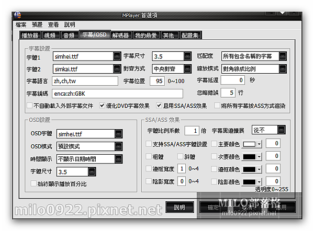
Task: Switch to the 播放器 tab
Action: [30, 36]
